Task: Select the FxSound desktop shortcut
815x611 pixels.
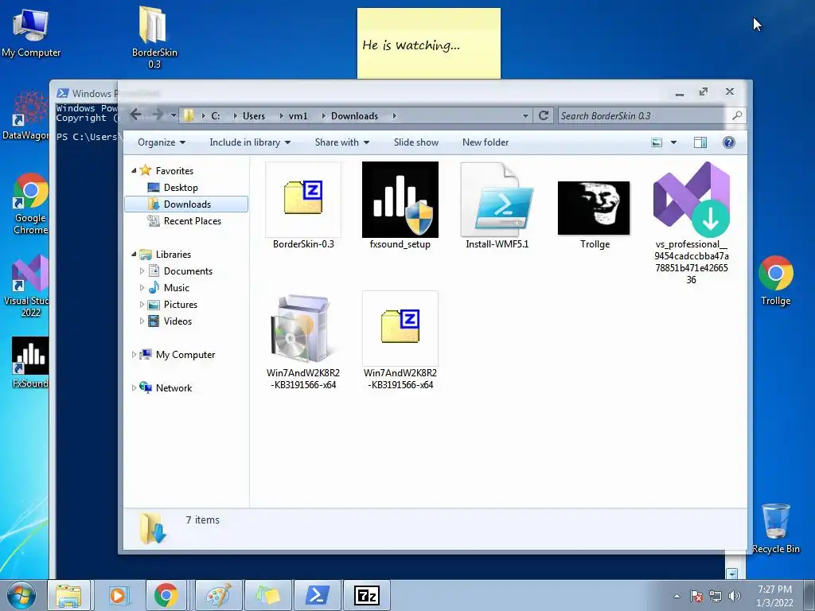Action: tap(30, 363)
